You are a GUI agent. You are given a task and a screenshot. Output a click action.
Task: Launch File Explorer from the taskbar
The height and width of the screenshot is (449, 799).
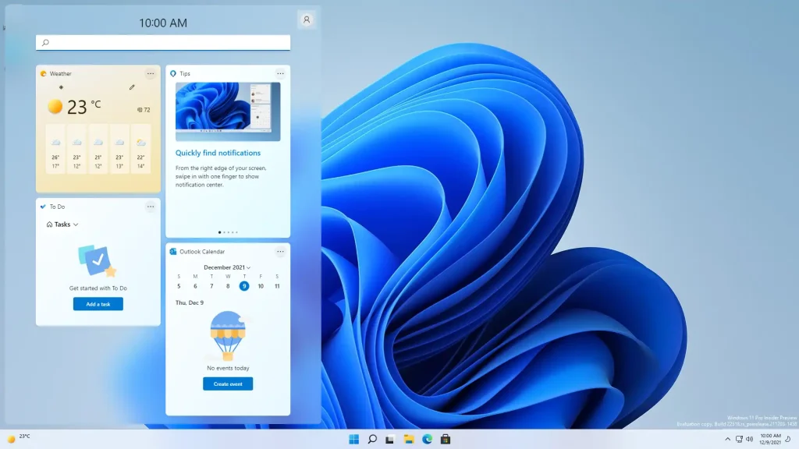408,440
